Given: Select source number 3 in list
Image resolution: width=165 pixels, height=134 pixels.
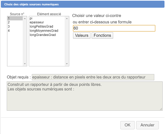Looking at the screenshot, I should coord(15,27).
